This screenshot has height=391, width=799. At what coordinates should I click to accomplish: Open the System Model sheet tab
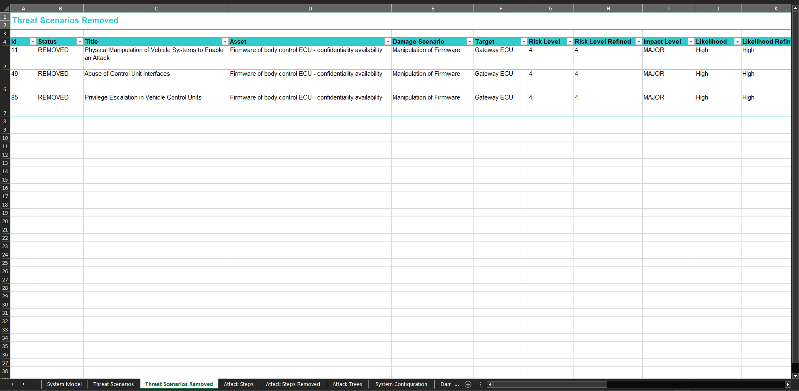point(64,384)
